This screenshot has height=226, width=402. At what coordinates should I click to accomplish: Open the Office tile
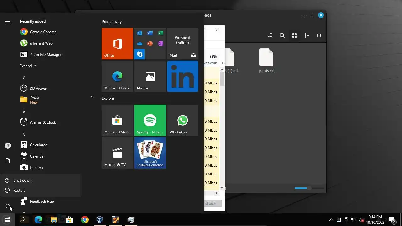pos(117,44)
